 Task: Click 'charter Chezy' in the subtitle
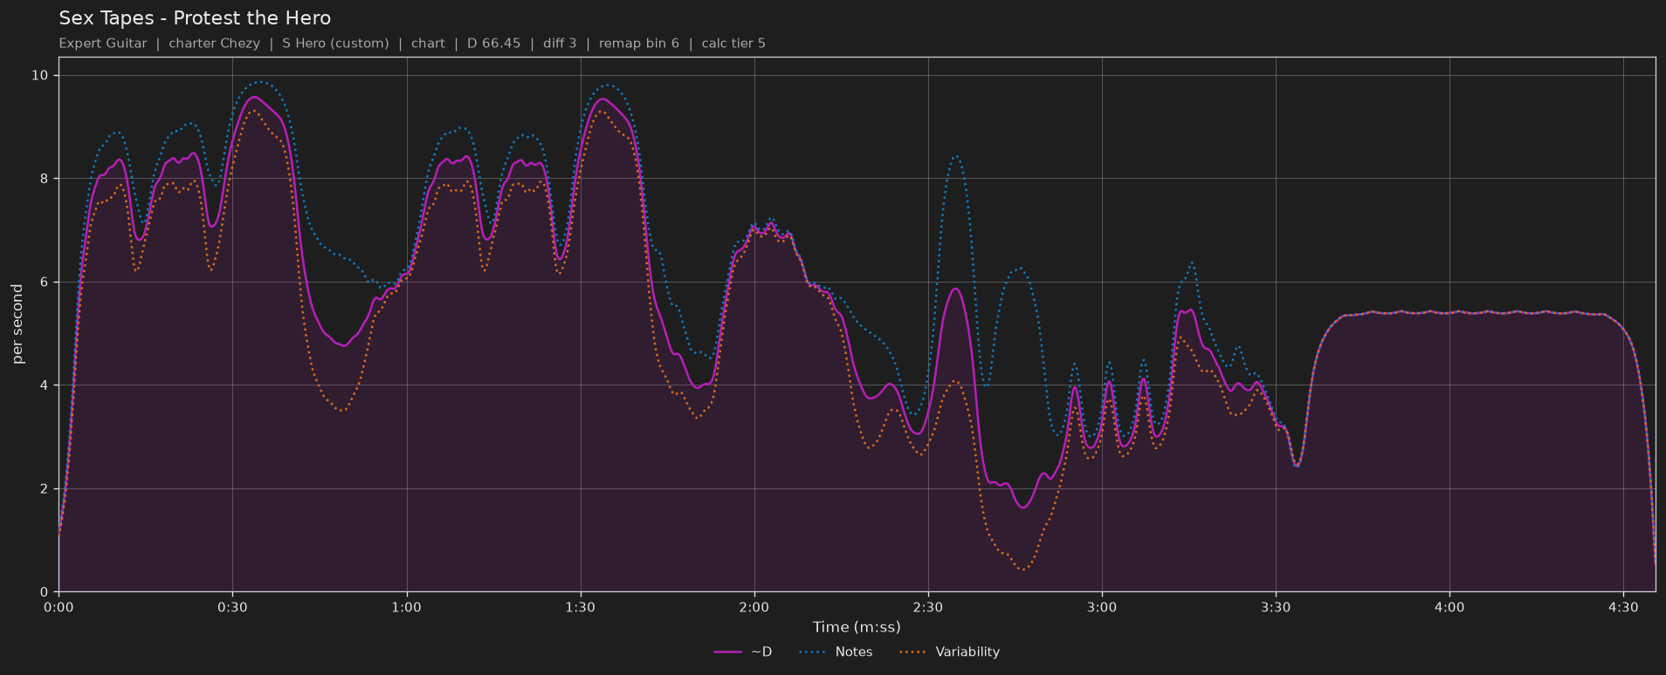pos(214,44)
